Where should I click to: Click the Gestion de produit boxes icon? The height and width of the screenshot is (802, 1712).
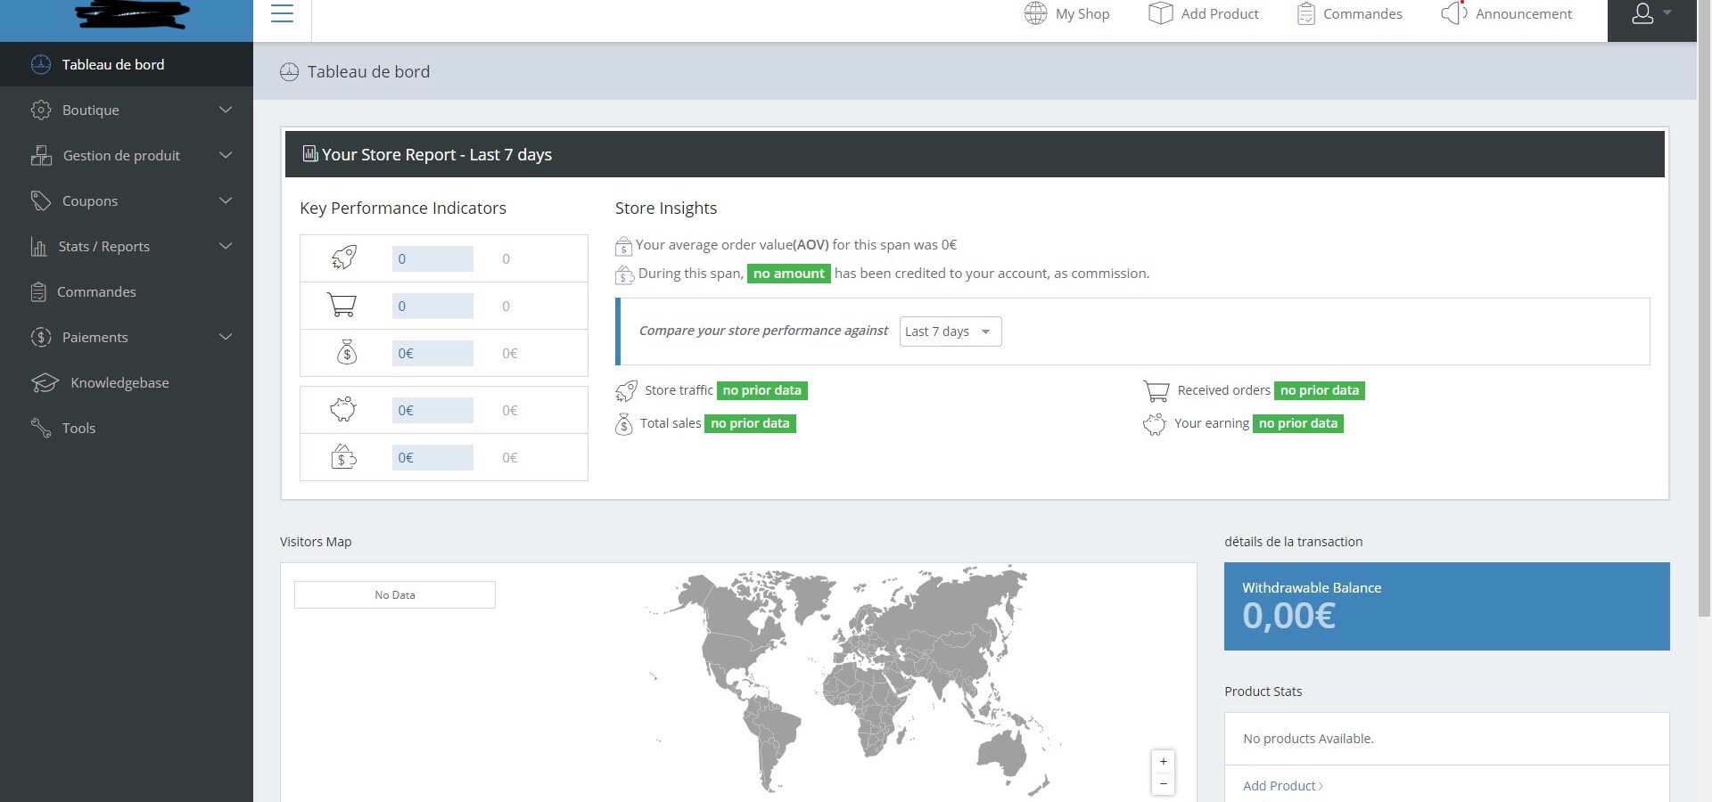coord(41,155)
